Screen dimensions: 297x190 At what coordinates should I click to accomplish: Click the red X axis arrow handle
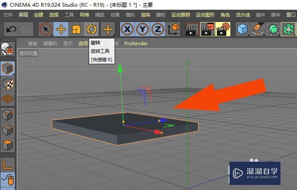157,132
